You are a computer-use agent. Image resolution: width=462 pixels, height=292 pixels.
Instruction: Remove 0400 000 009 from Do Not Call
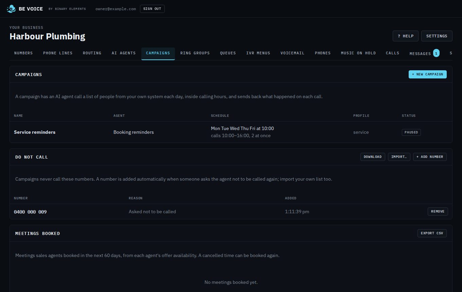click(x=438, y=212)
